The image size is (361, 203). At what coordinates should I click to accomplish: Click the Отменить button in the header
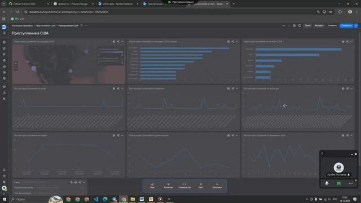(x=332, y=25)
